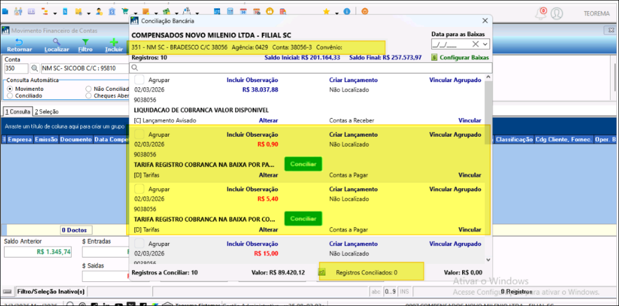This screenshot has height=306, width=619.
Task: Click the search field in Conciliação Bancária
Action: (311, 68)
